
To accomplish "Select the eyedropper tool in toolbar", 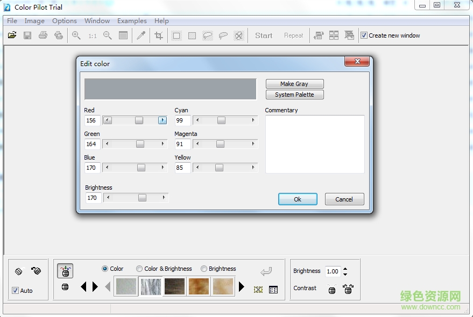I will [x=141, y=35].
